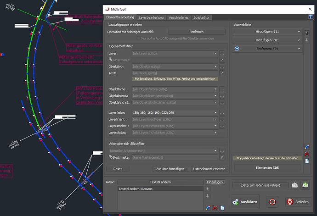Click the 'Zur Liste hinzufügen' button
Image resolution: width=317 pixels, height=216 pixels.
tap(170, 169)
